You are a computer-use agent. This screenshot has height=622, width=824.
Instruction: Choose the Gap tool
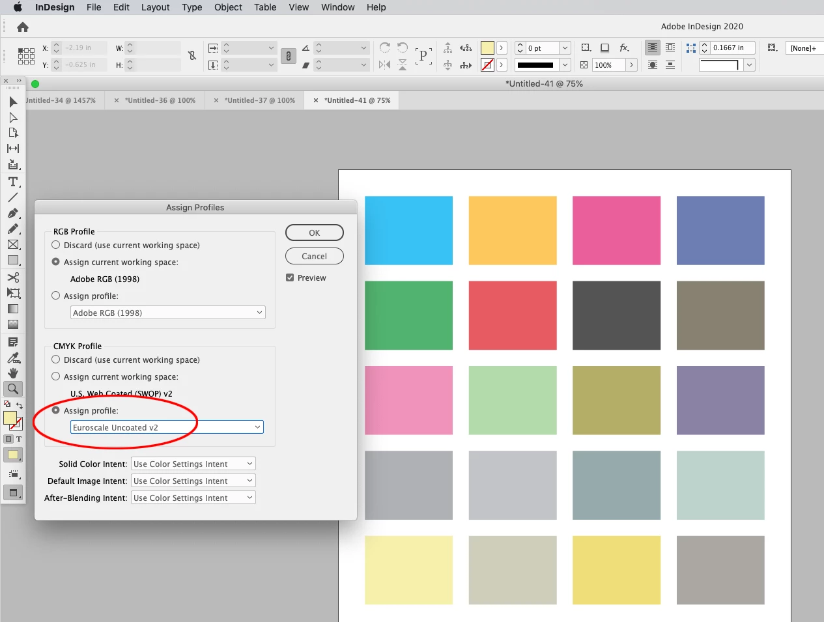13,148
